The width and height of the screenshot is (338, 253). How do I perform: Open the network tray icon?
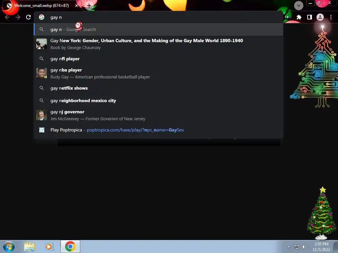click(x=297, y=247)
